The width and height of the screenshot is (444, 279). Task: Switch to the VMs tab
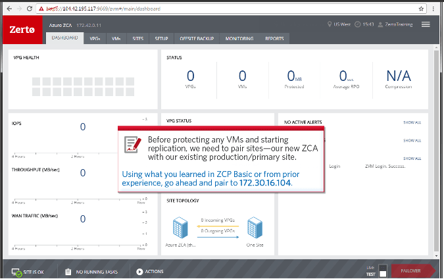pos(116,39)
